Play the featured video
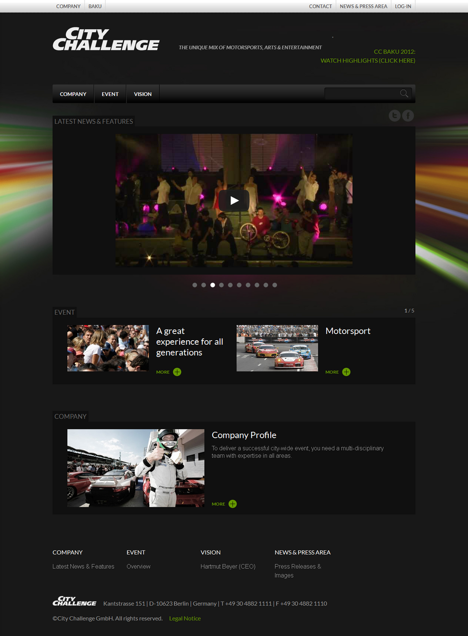The width and height of the screenshot is (468, 636). click(234, 200)
